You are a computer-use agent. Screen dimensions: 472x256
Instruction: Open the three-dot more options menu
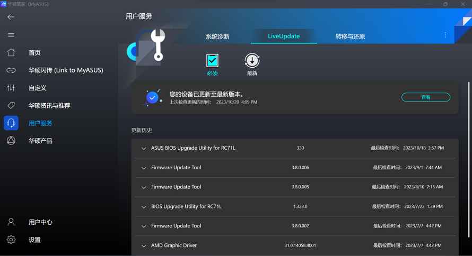tap(445, 35)
